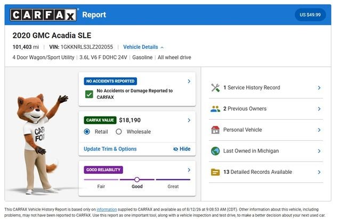Hide the CARFAX value
This screenshot has width=341, height=219.
(x=182, y=149)
